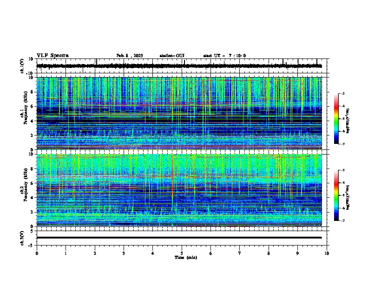This screenshot has width=368, height=284.
Task: Click time axis tick label "3"
Action: pos(124,253)
